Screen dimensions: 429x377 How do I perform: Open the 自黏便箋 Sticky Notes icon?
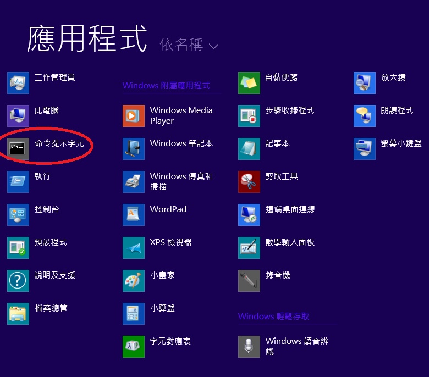pos(249,83)
